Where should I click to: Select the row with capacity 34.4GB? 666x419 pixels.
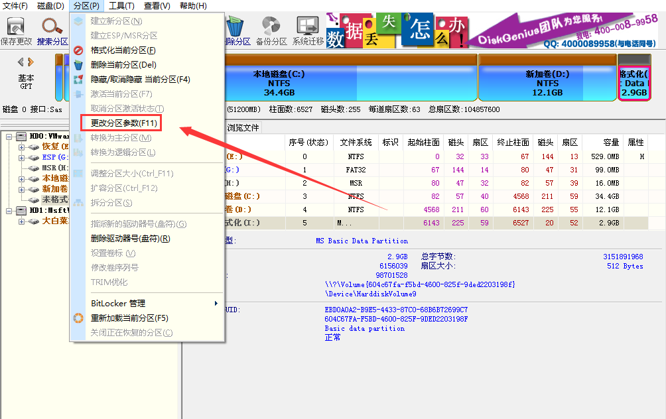[436, 196]
